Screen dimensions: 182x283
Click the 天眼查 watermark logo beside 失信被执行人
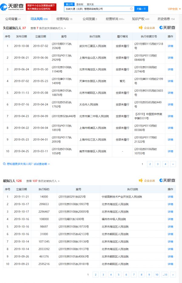[167, 28]
